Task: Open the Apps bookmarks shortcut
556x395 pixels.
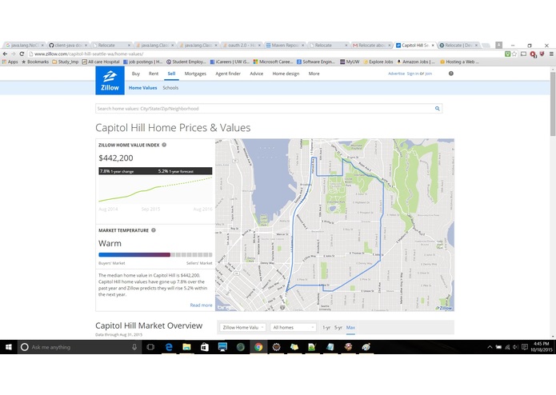Action: [x=10, y=62]
